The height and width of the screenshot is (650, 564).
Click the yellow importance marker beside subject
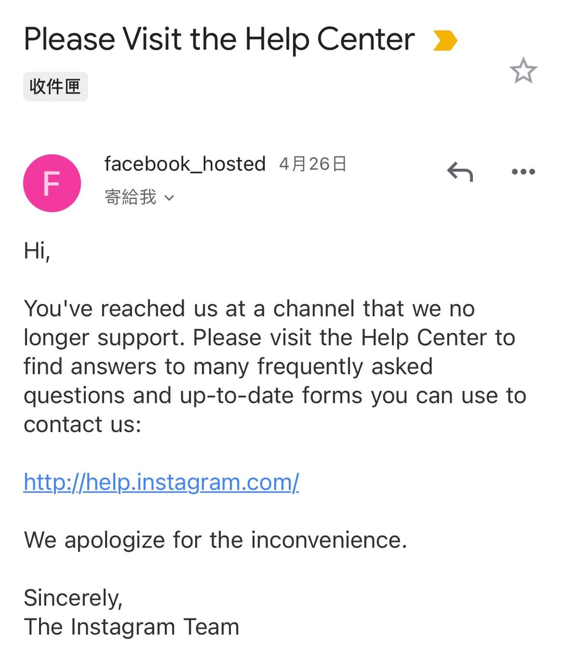point(445,41)
